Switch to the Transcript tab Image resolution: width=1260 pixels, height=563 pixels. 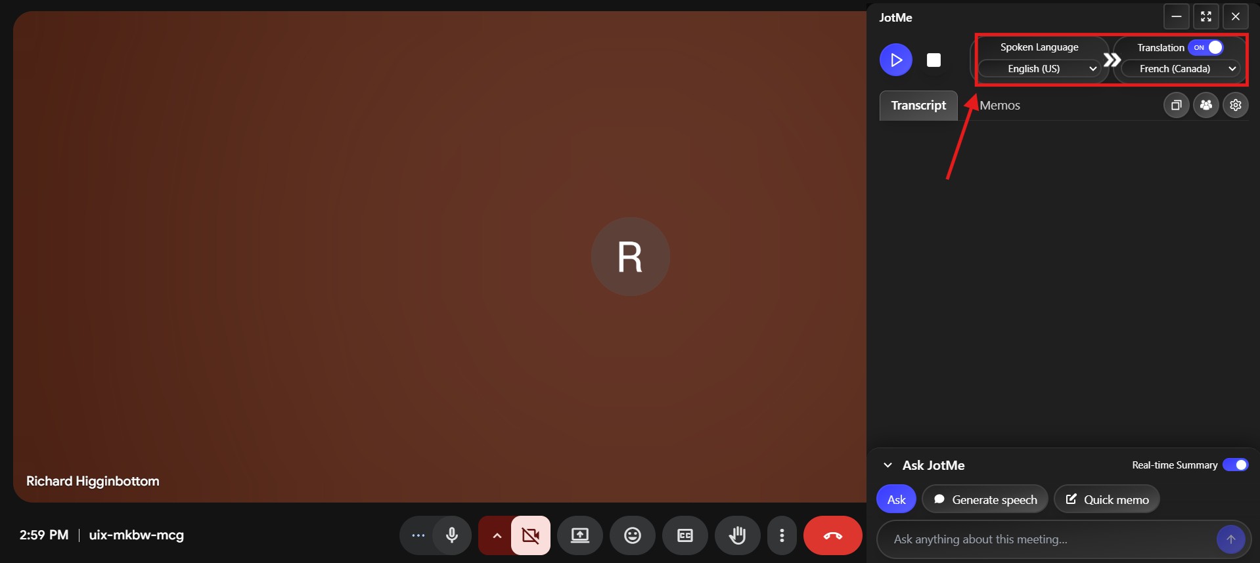click(x=918, y=106)
